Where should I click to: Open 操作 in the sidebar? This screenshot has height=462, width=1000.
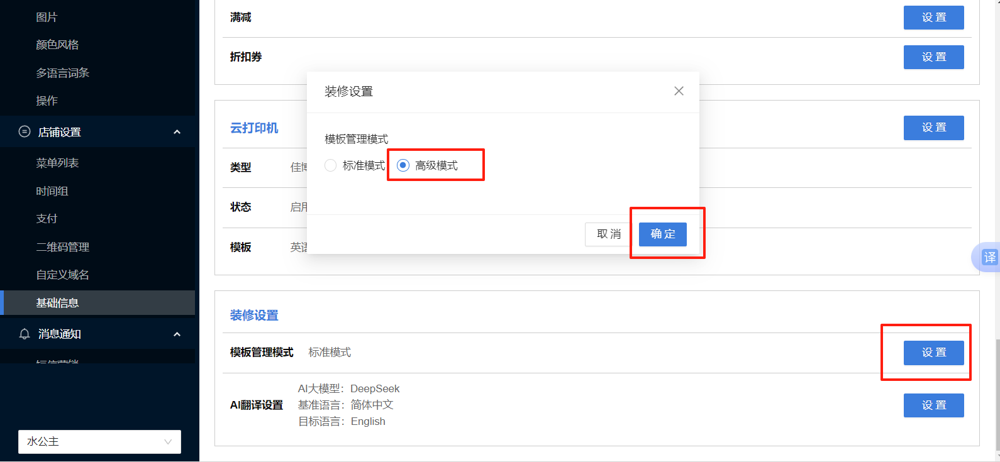pos(47,101)
